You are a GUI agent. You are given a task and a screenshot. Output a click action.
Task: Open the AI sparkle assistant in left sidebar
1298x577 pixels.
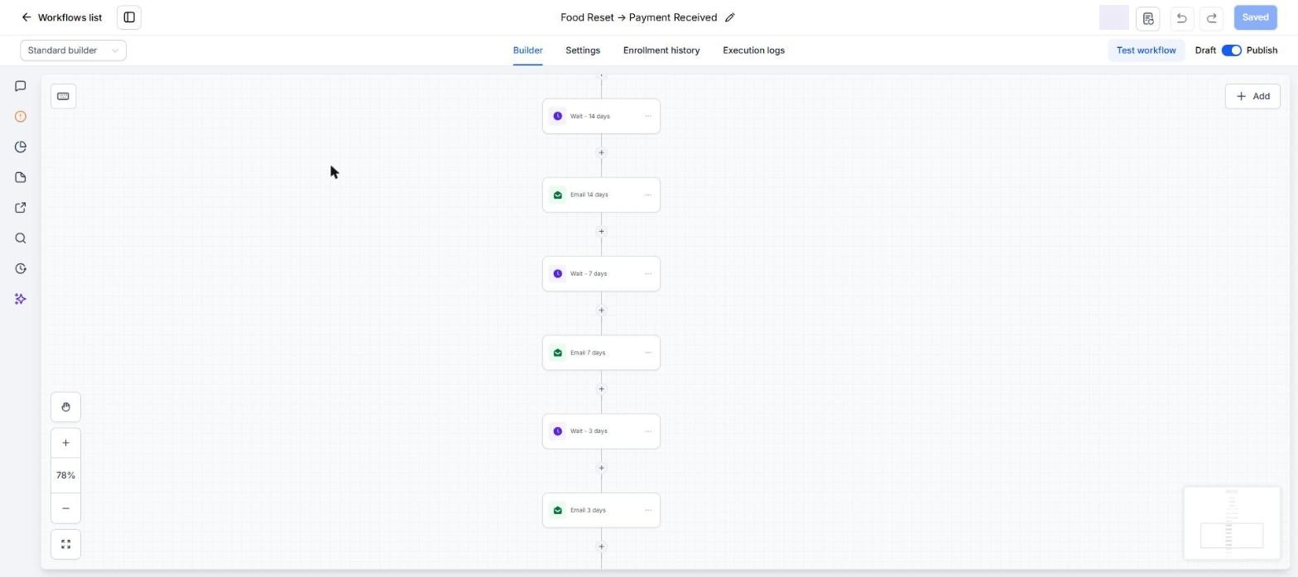pyautogui.click(x=21, y=299)
